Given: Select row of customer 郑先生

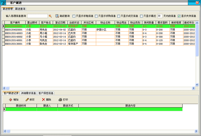Looking at the screenshot, I should click(45, 30).
